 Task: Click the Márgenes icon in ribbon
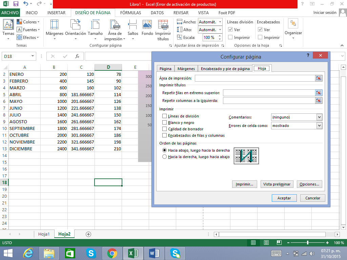tap(54, 25)
